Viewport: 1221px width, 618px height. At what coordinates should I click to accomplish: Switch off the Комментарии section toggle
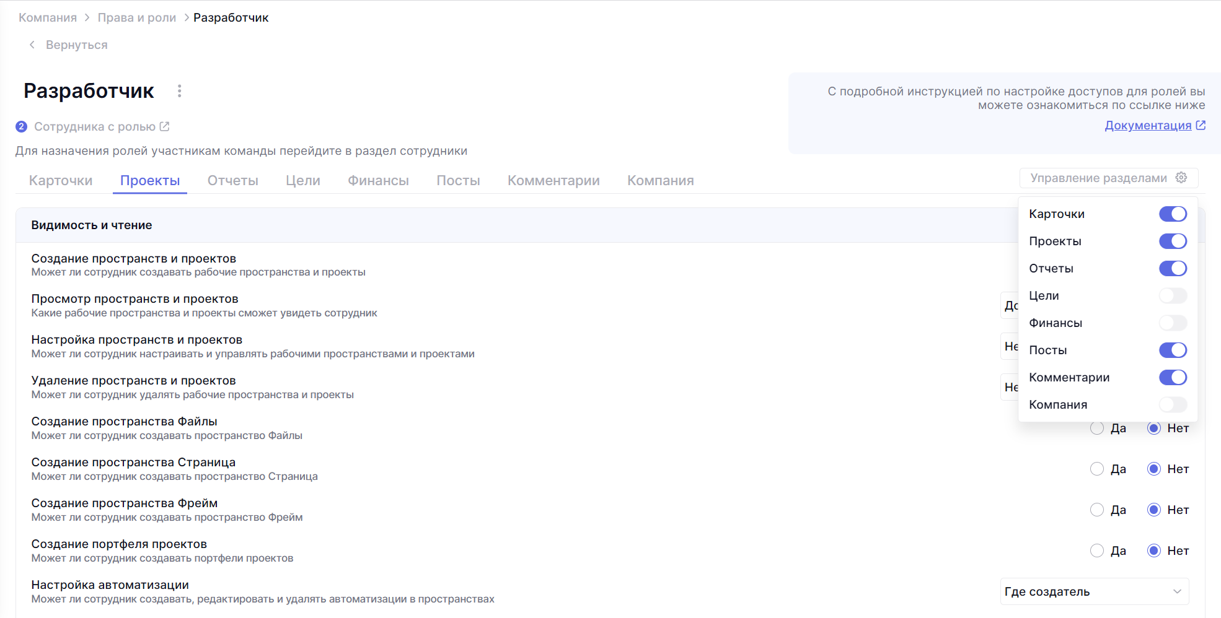coord(1173,377)
